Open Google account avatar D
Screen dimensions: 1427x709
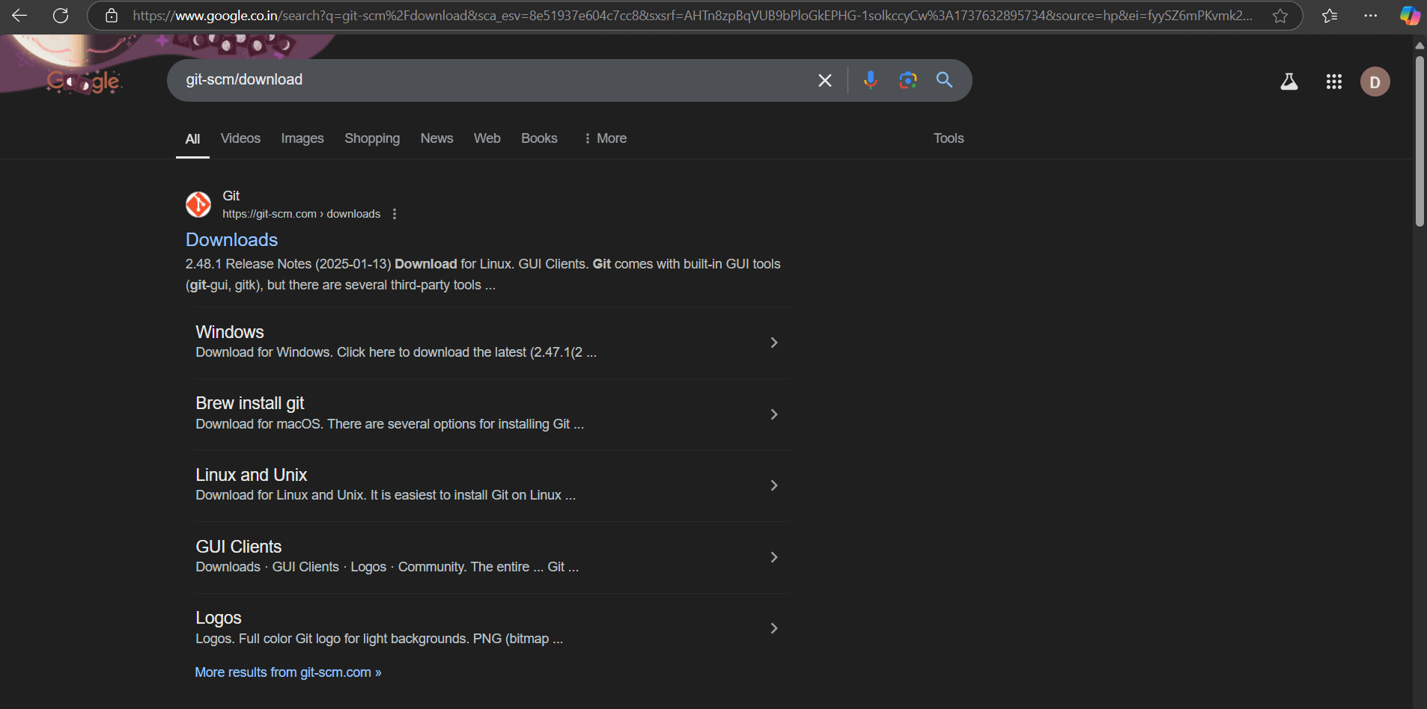click(1375, 82)
